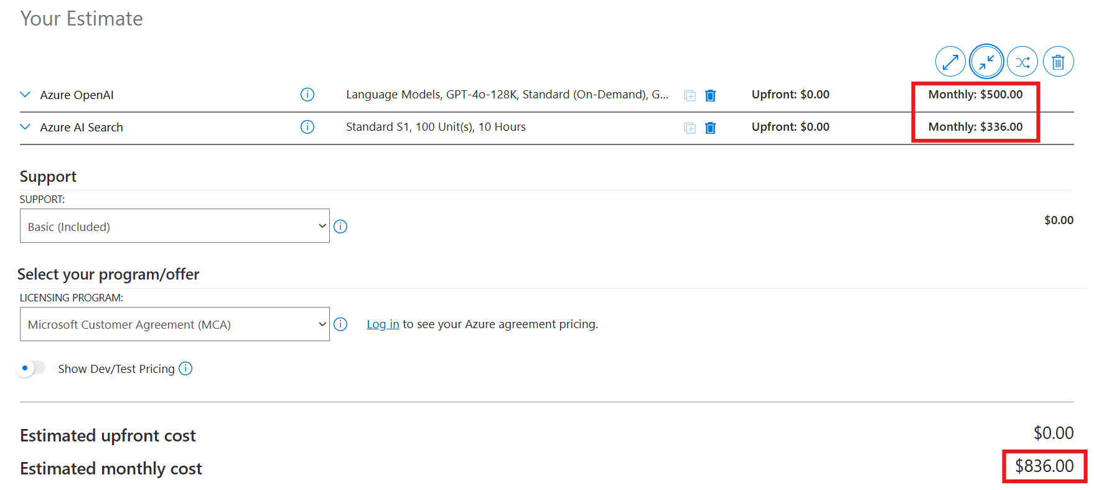The height and width of the screenshot is (490, 1094).
Task: Click the Azure AI Search service name
Action: coord(82,128)
